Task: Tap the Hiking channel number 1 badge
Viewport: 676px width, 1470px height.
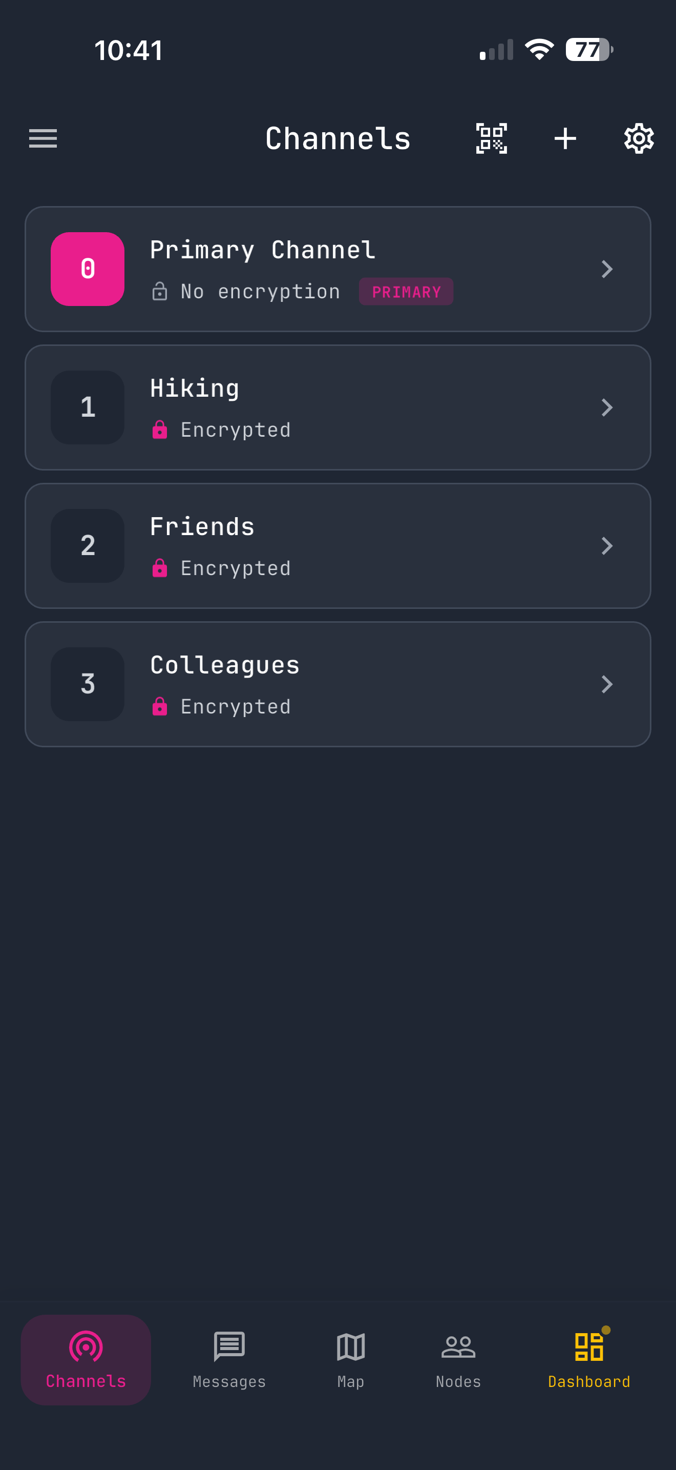Action: (88, 407)
